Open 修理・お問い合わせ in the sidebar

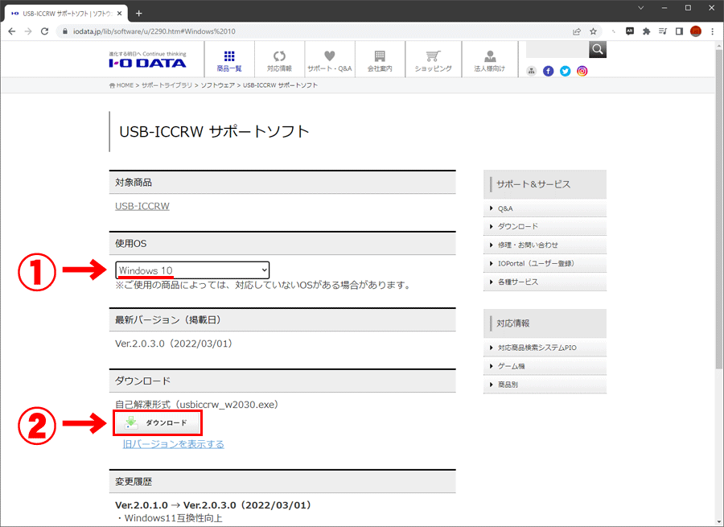point(545,245)
